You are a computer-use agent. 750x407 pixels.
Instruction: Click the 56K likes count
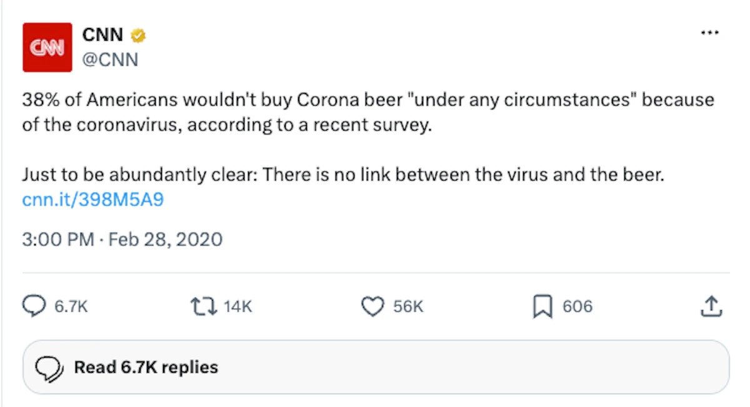408,306
